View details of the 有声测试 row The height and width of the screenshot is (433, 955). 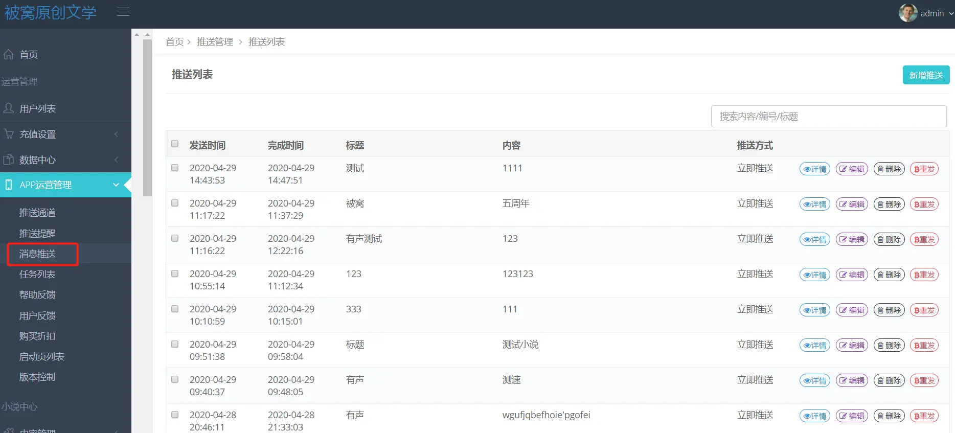(815, 240)
